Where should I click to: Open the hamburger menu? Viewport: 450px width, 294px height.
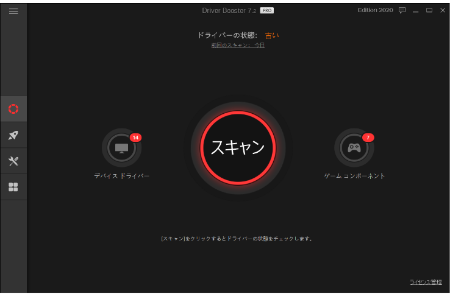[x=13, y=11]
